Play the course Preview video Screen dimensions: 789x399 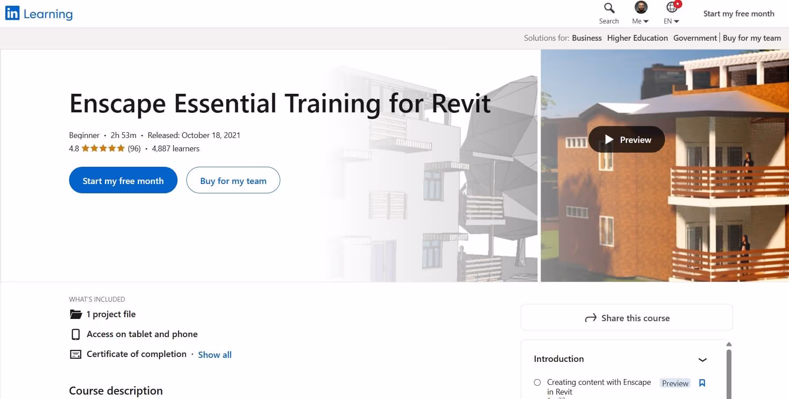point(627,139)
